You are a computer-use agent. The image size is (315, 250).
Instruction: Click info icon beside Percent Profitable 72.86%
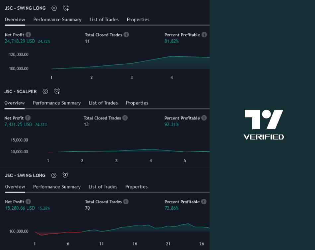click(204, 202)
